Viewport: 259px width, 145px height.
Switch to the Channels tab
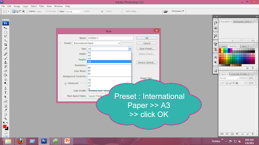[x=235, y=74]
